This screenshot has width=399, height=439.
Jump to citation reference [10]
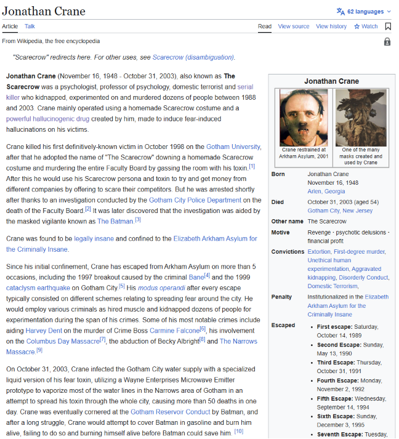tap(239, 432)
